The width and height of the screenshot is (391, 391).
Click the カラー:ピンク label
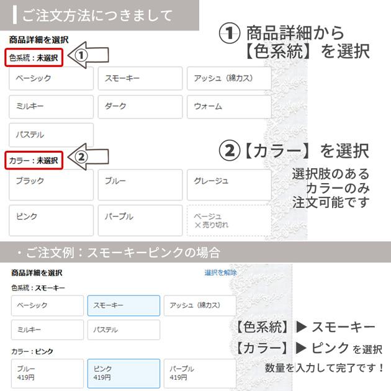click(32, 351)
